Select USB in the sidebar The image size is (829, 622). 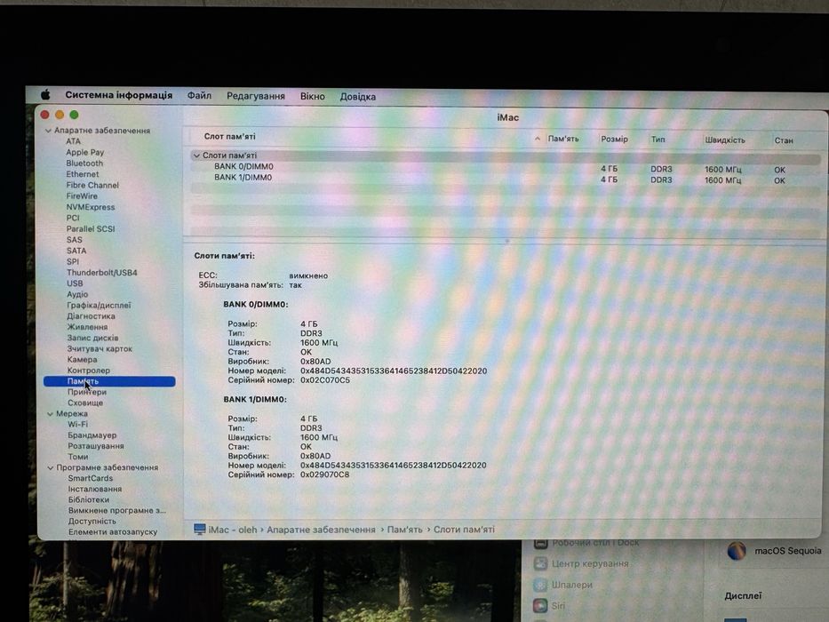(75, 283)
